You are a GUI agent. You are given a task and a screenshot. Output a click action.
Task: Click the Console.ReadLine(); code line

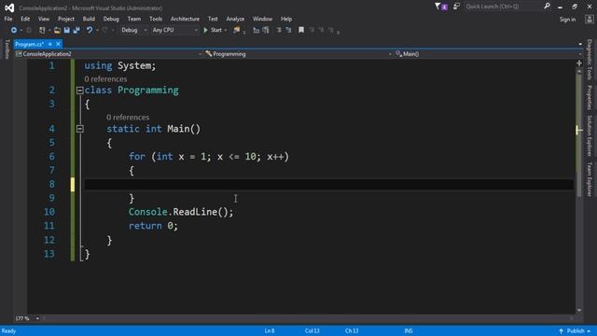(180, 212)
